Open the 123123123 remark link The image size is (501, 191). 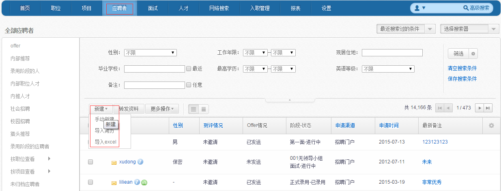(x=435, y=142)
